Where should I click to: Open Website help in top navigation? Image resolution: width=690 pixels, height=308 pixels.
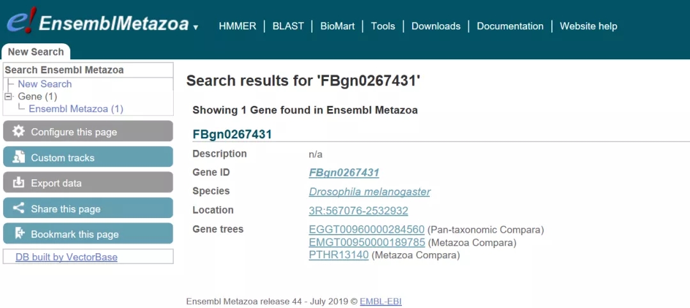point(588,26)
